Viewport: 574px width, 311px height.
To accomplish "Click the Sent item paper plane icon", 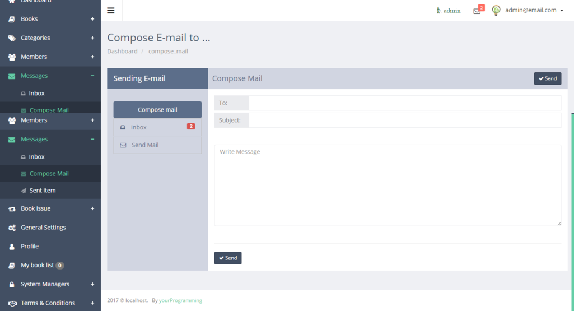I will pyautogui.click(x=24, y=191).
